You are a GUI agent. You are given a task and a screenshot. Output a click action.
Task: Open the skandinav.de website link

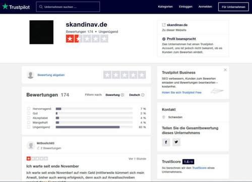pyautogui.click(x=177, y=25)
